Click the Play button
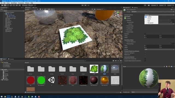Viewport: 175px width, 98px height. pyautogui.click(x=83, y=5)
